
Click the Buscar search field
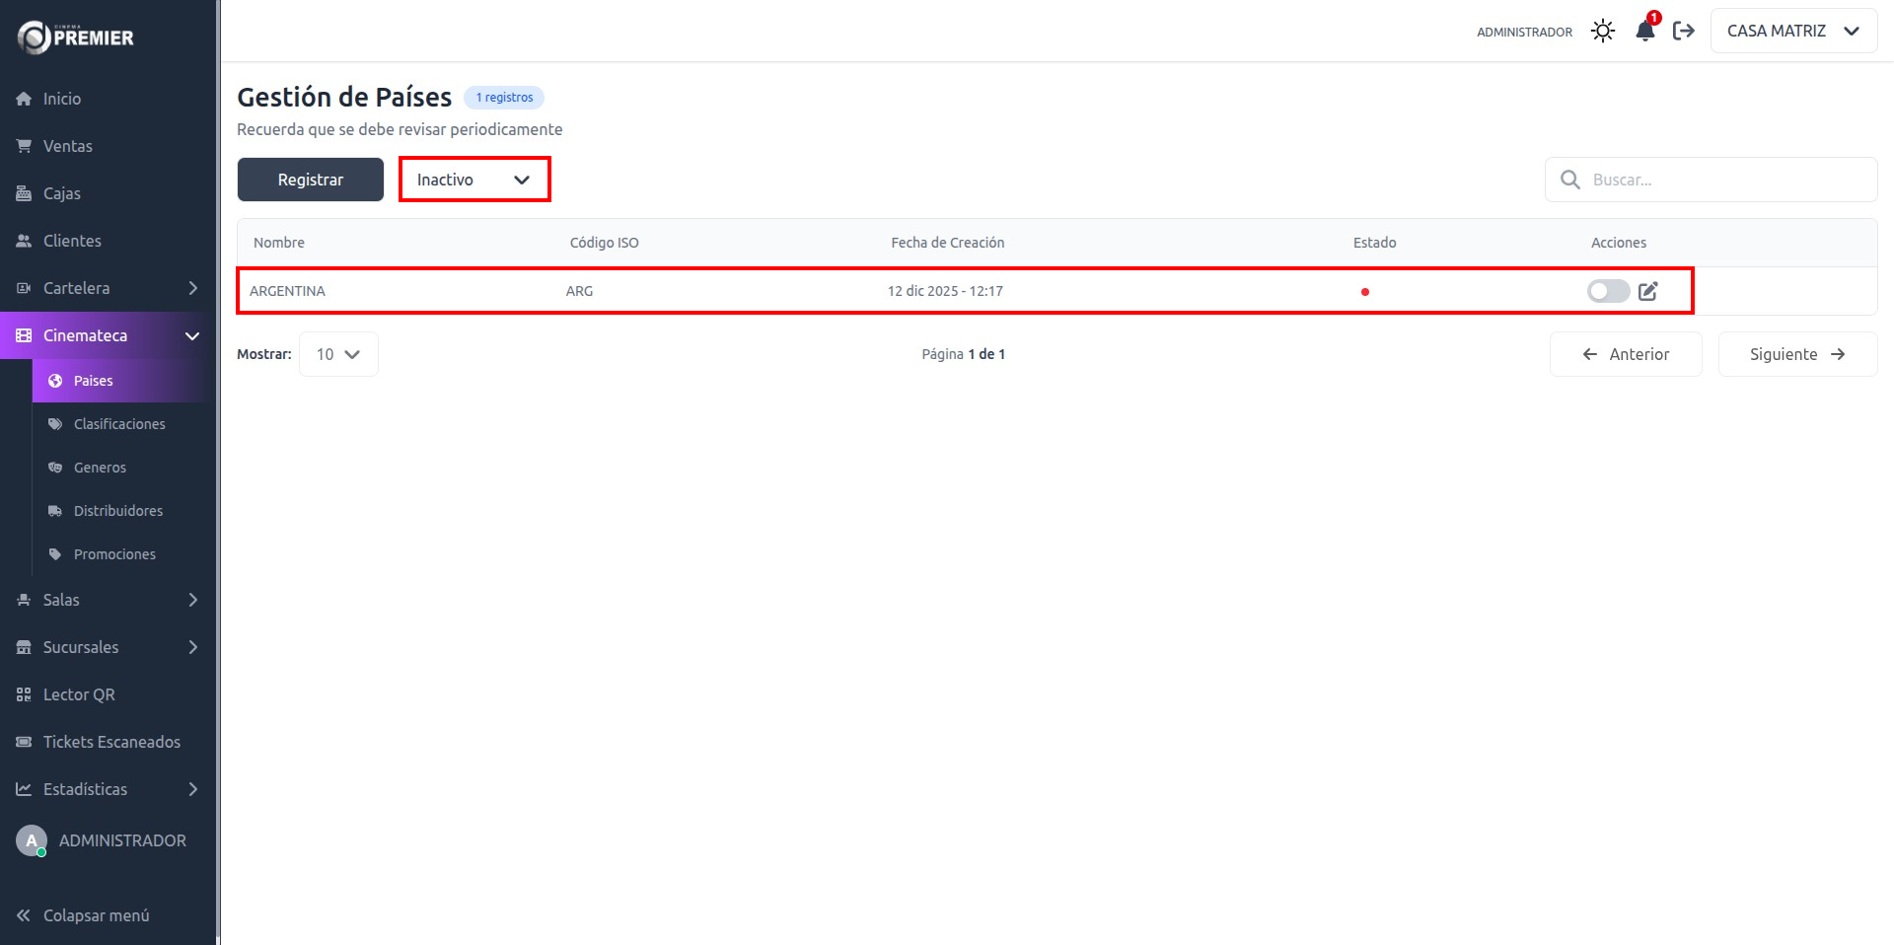point(1726,180)
